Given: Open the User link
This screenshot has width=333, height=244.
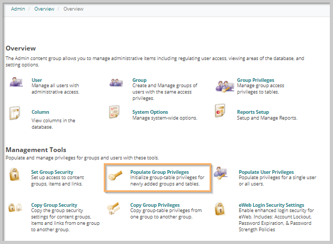Looking at the screenshot, I should pyautogui.click(x=37, y=80).
